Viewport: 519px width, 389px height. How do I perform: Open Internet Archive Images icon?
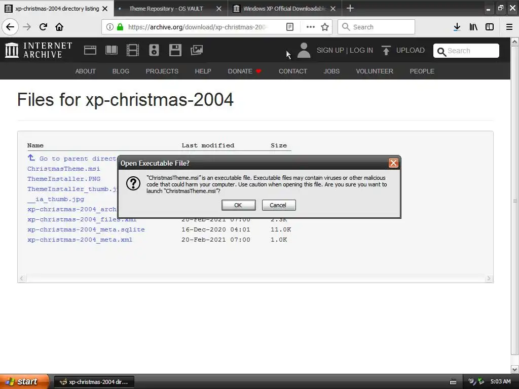point(197,50)
